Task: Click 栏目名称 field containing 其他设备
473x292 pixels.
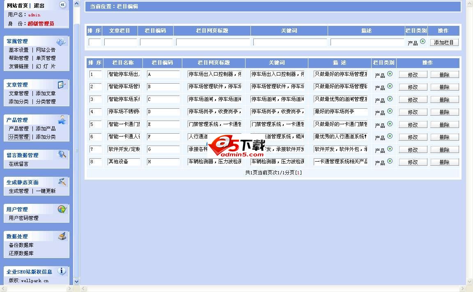Action: point(124,162)
